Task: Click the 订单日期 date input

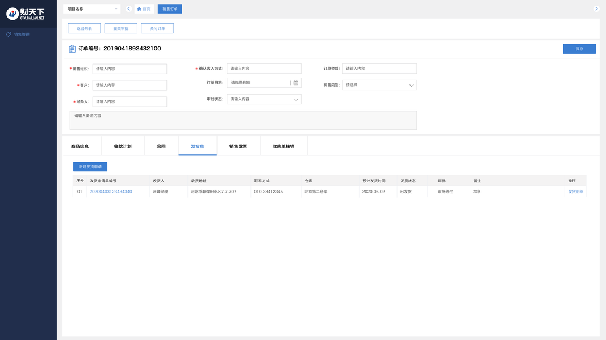Action: [x=264, y=83]
